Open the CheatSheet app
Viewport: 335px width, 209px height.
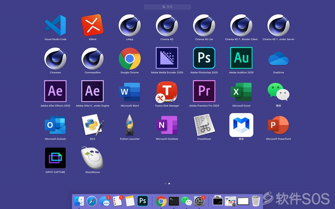point(204,125)
